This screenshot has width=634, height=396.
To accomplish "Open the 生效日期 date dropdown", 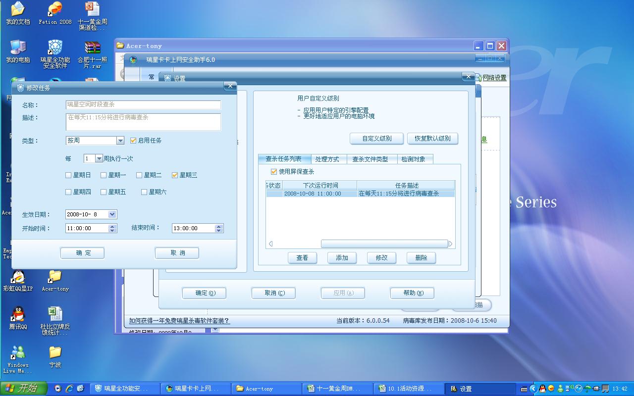I will pos(112,214).
